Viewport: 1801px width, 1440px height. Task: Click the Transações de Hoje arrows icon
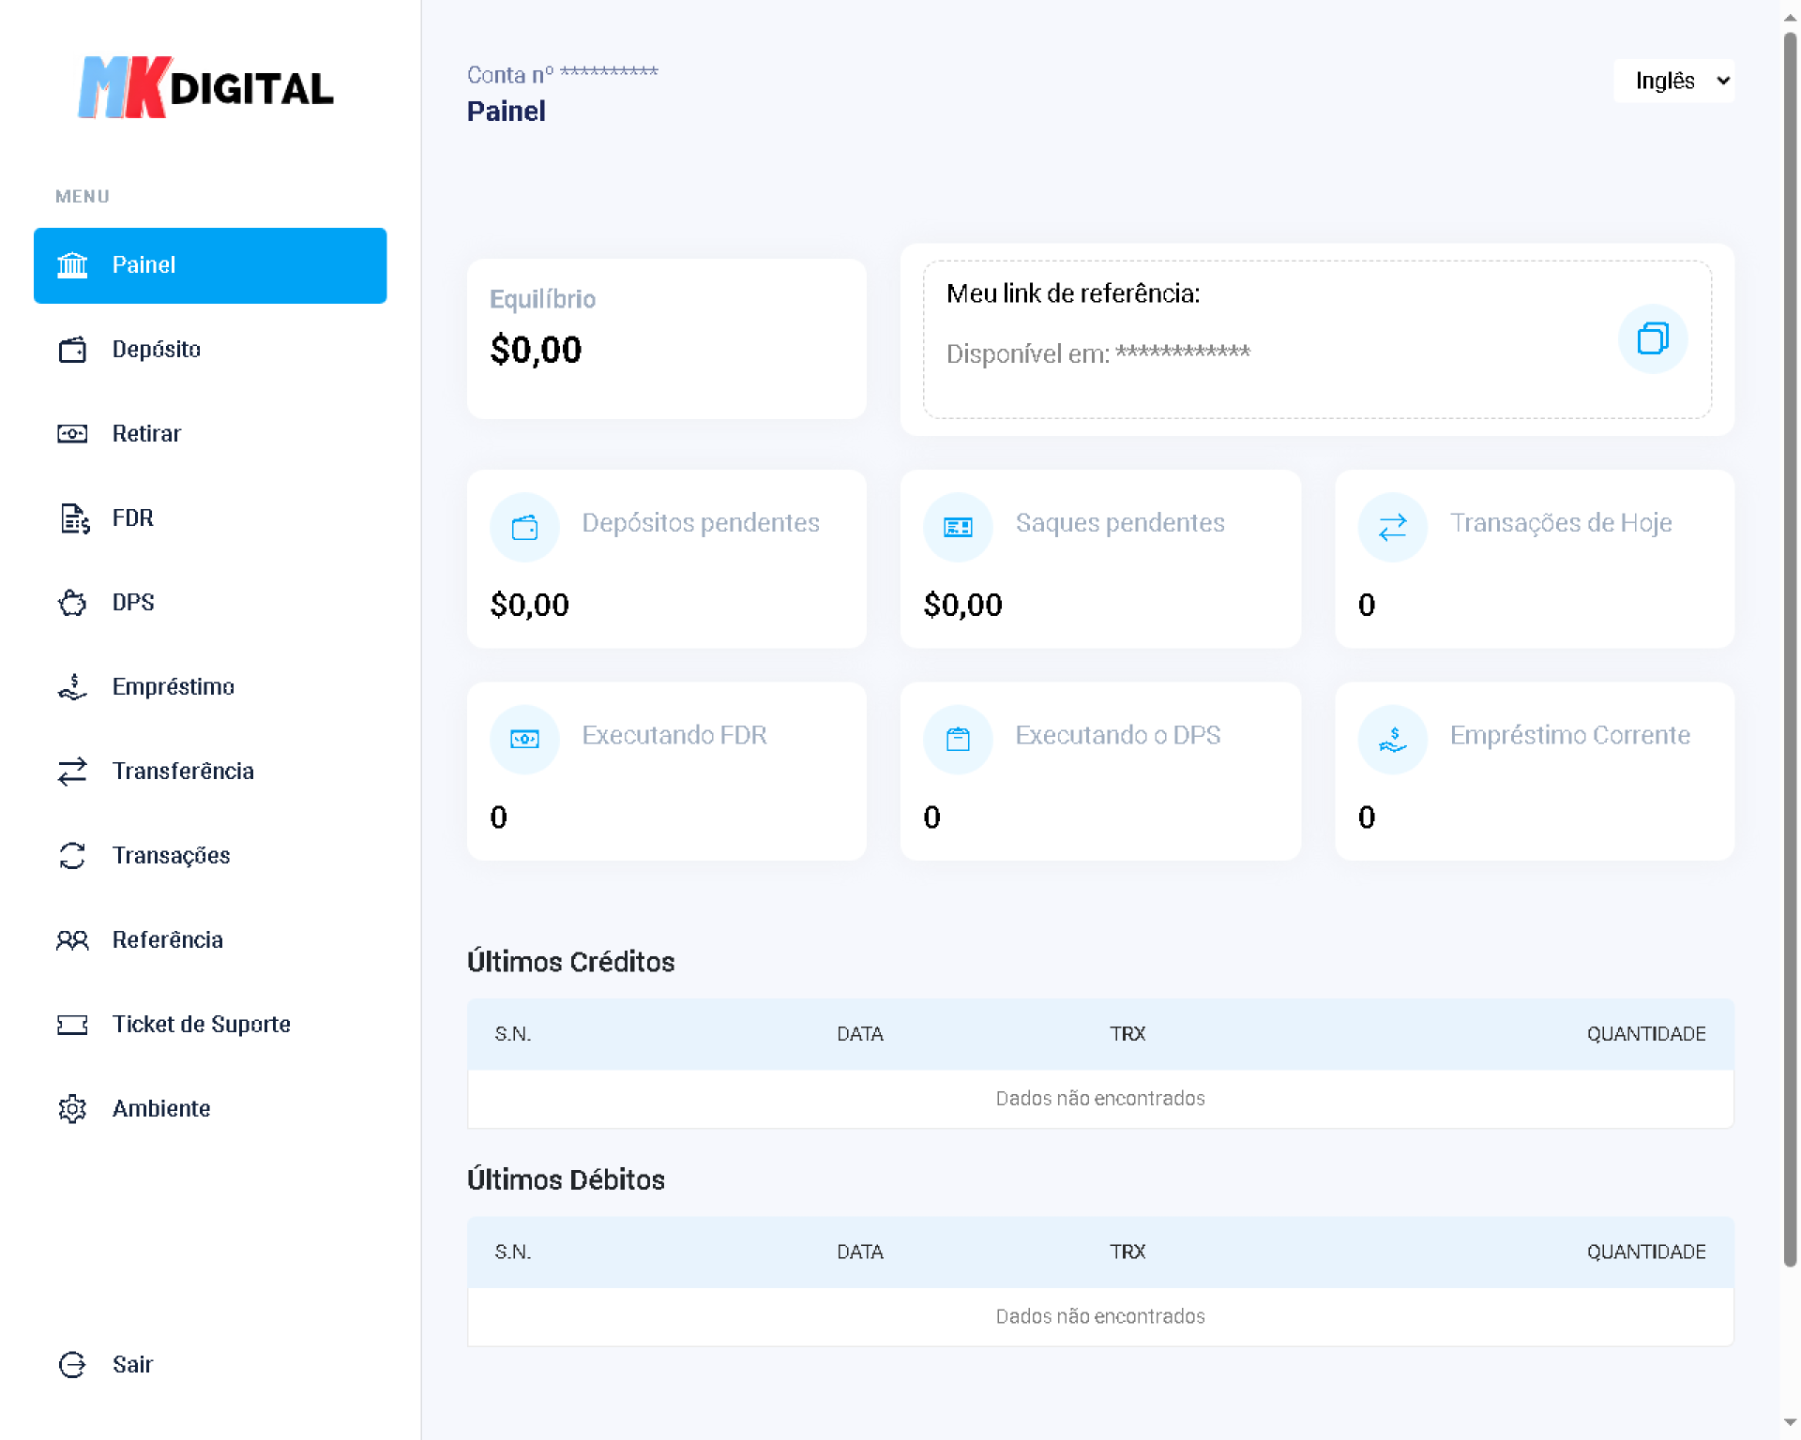click(x=1392, y=528)
